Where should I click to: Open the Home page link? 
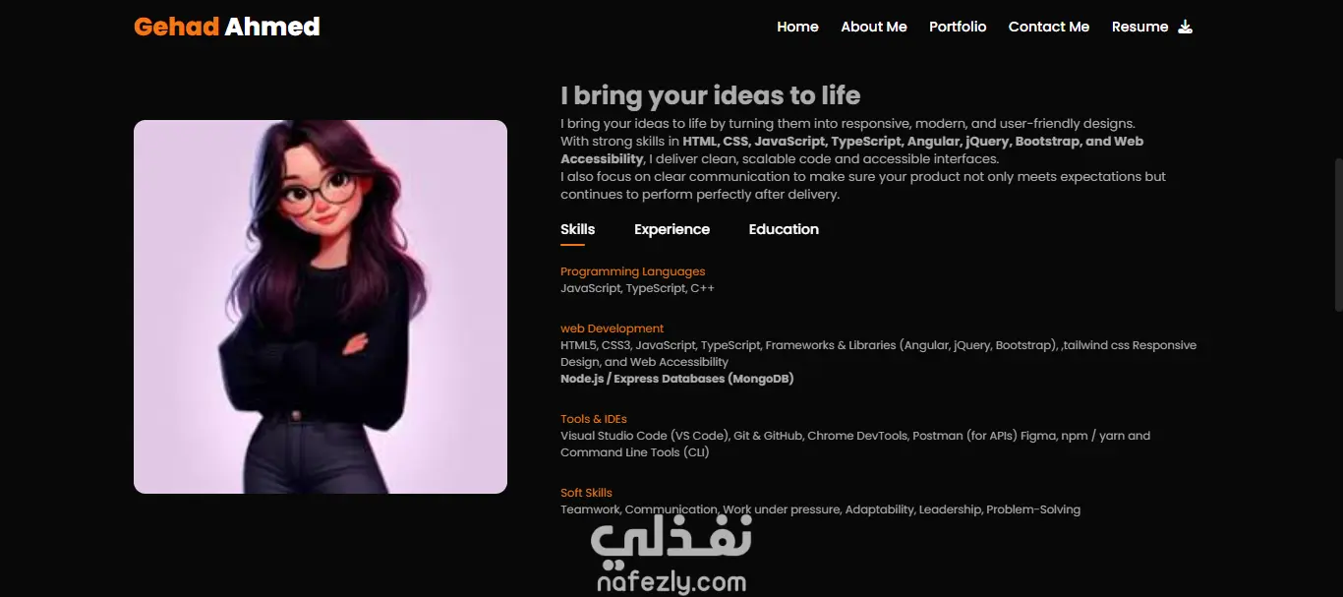pyautogui.click(x=797, y=27)
